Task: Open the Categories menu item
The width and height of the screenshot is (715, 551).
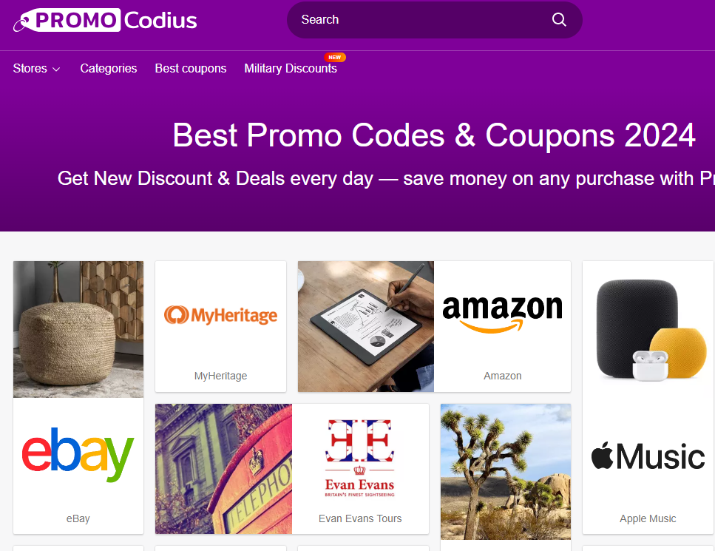Action: [x=109, y=69]
